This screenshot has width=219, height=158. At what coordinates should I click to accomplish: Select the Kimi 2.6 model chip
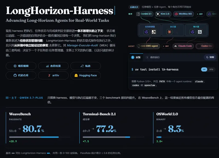(x=163, y=14)
